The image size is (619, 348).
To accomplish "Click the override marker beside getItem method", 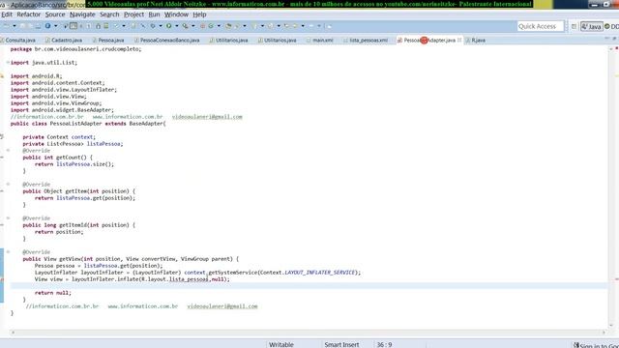I will tap(2, 191).
